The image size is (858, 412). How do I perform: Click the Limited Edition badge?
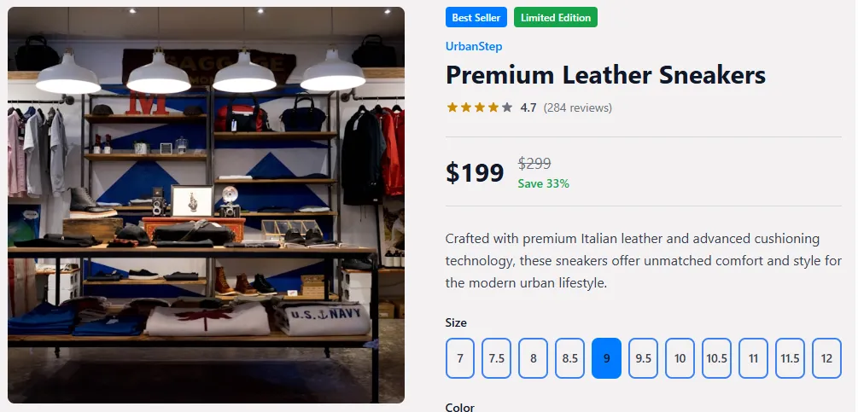(x=556, y=17)
